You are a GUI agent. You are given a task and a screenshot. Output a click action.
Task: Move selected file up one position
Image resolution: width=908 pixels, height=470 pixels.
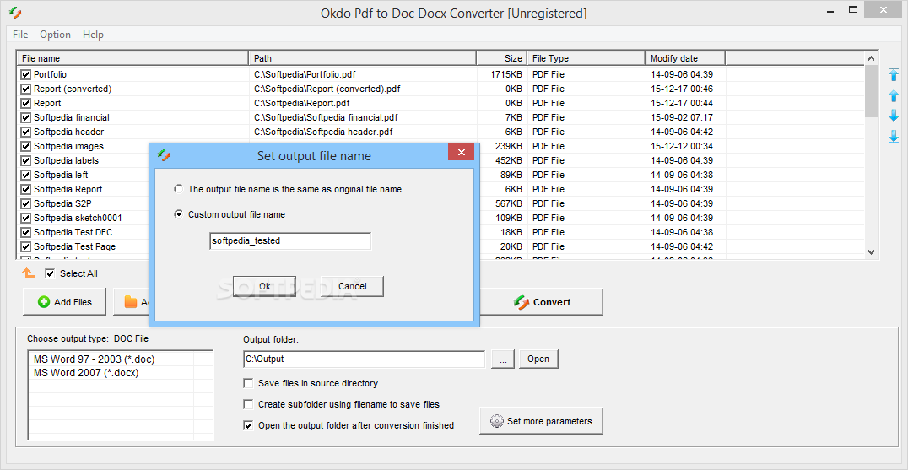click(894, 95)
